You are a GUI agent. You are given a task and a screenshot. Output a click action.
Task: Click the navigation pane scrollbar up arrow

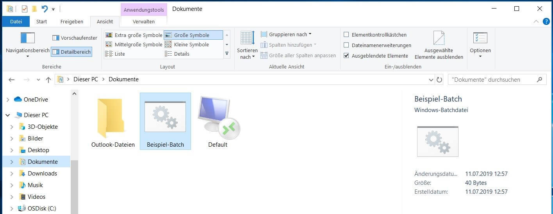(74, 93)
